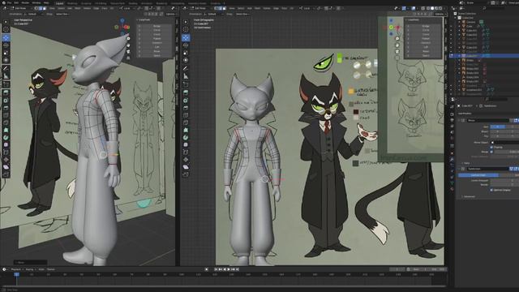Screen dimensions: 519x292
Task: Collapse the Subdivision modifier panel
Action: 460,169
